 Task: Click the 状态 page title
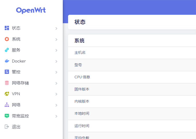coord(80,22)
